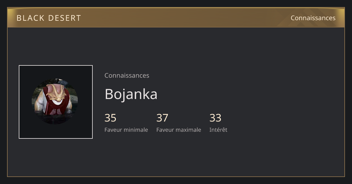Click the gold border along the card's bottom
Image resolution: width=352 pixels, height=184 pixels.
pos(176,177)
